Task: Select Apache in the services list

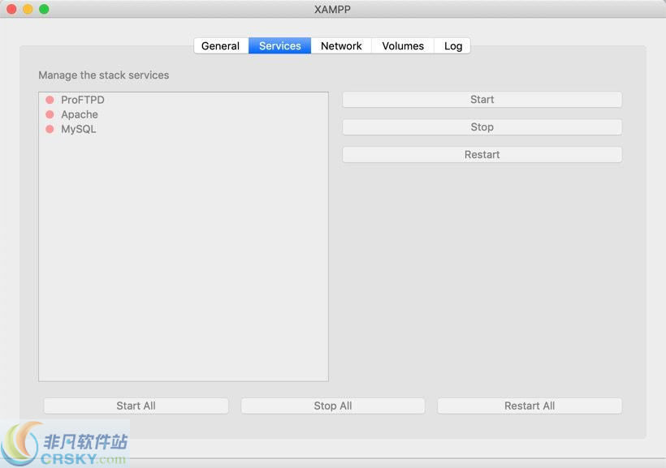Action: [184, 114]
